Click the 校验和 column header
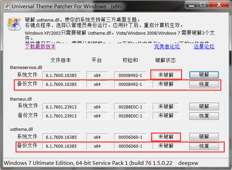 point(130,60)
